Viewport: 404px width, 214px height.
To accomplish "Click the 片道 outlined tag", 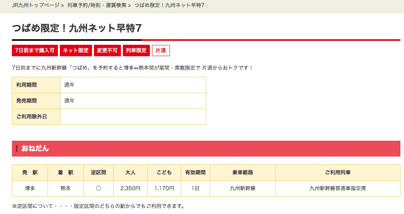I will tap(161, 50).
